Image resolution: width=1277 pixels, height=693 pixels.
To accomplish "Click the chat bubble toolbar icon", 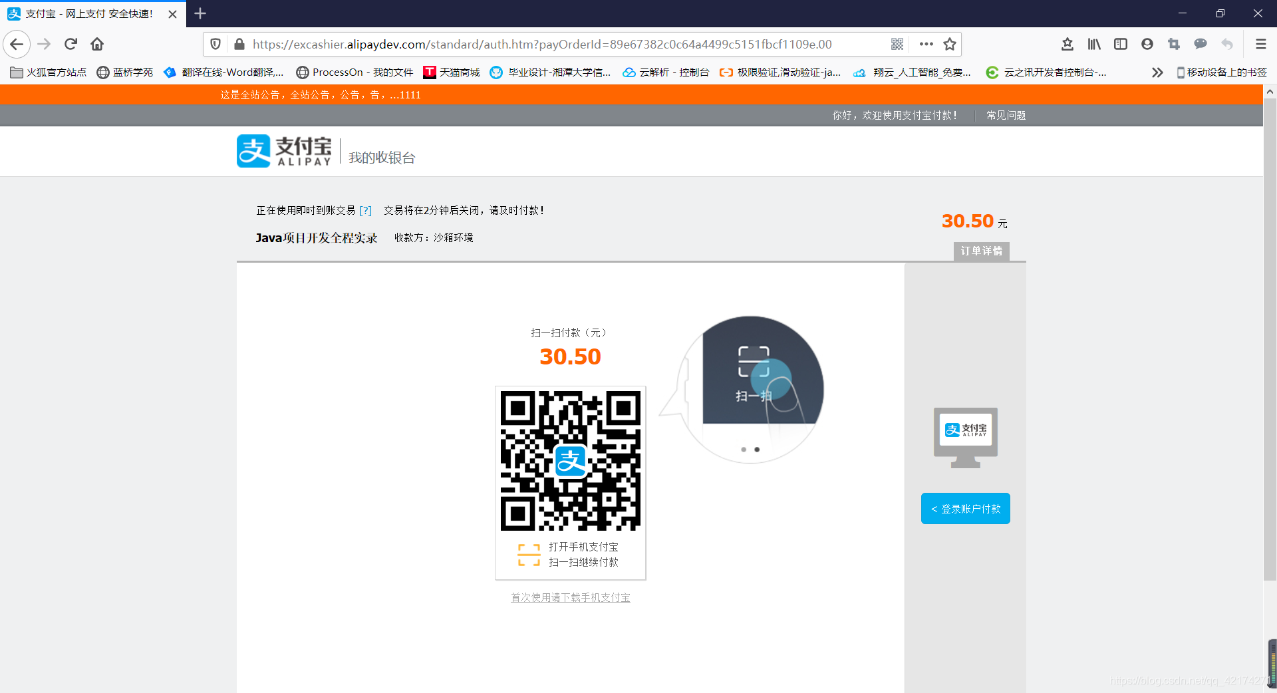I will pos(1201,45).
